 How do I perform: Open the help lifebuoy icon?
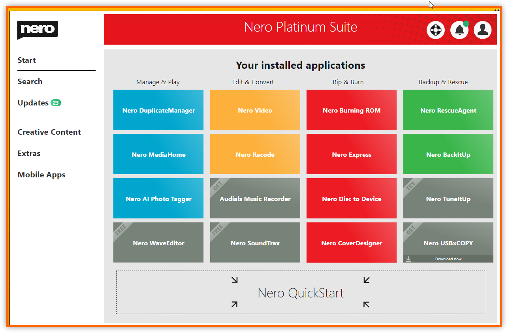tap(436, 30)
